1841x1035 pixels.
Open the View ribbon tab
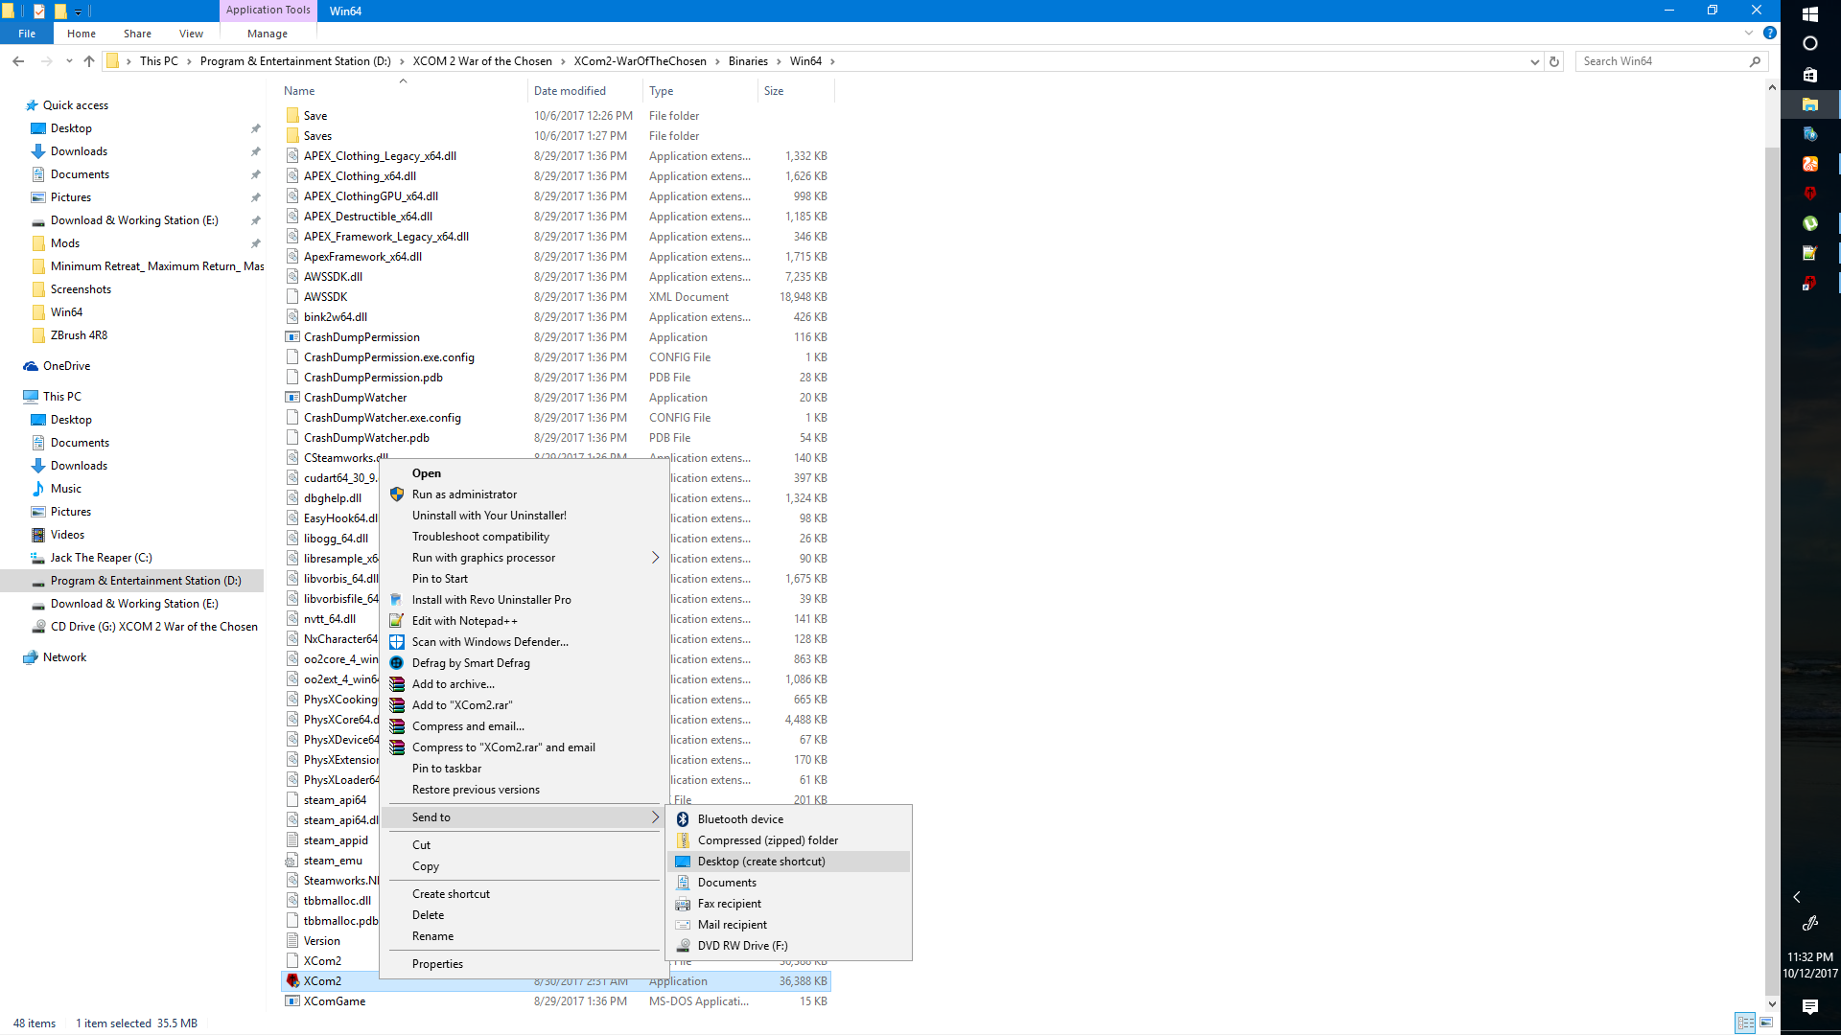click(191, 34)
